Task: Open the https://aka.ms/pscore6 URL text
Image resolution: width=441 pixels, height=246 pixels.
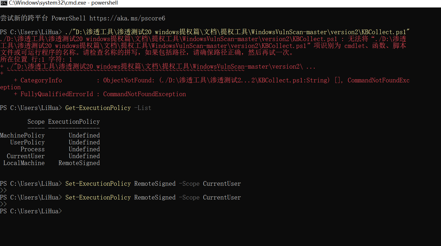Action: coord(127,18)
